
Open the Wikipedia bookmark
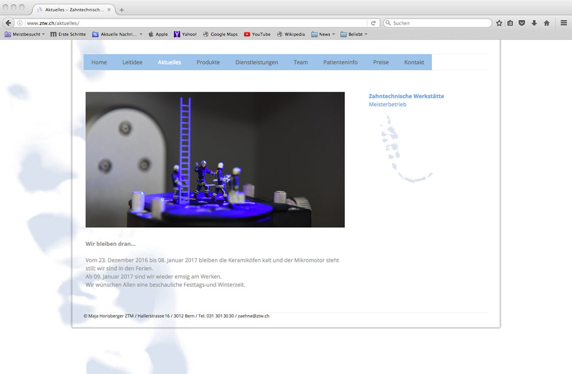[291, 35]
